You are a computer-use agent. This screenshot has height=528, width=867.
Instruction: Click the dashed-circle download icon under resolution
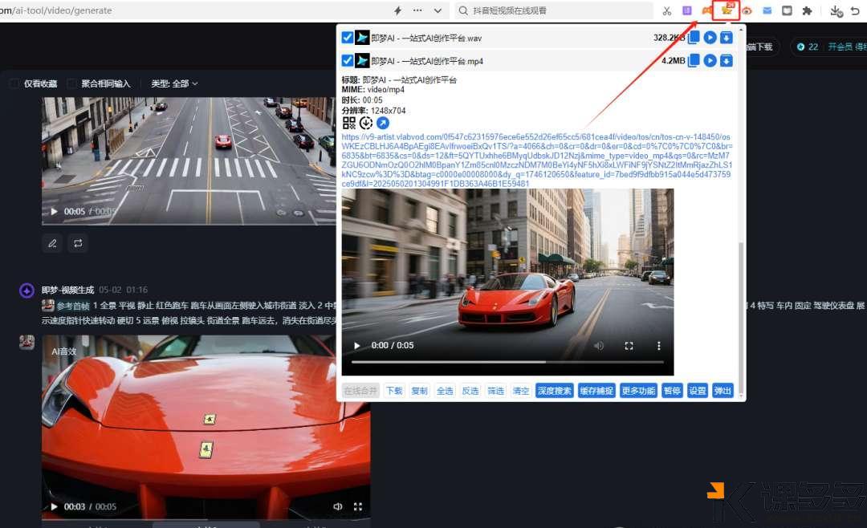pos(365,123)
